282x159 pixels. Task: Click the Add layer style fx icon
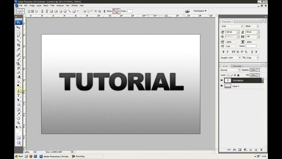234,150
